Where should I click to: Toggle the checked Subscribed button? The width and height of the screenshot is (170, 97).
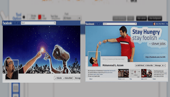[68, 78]
